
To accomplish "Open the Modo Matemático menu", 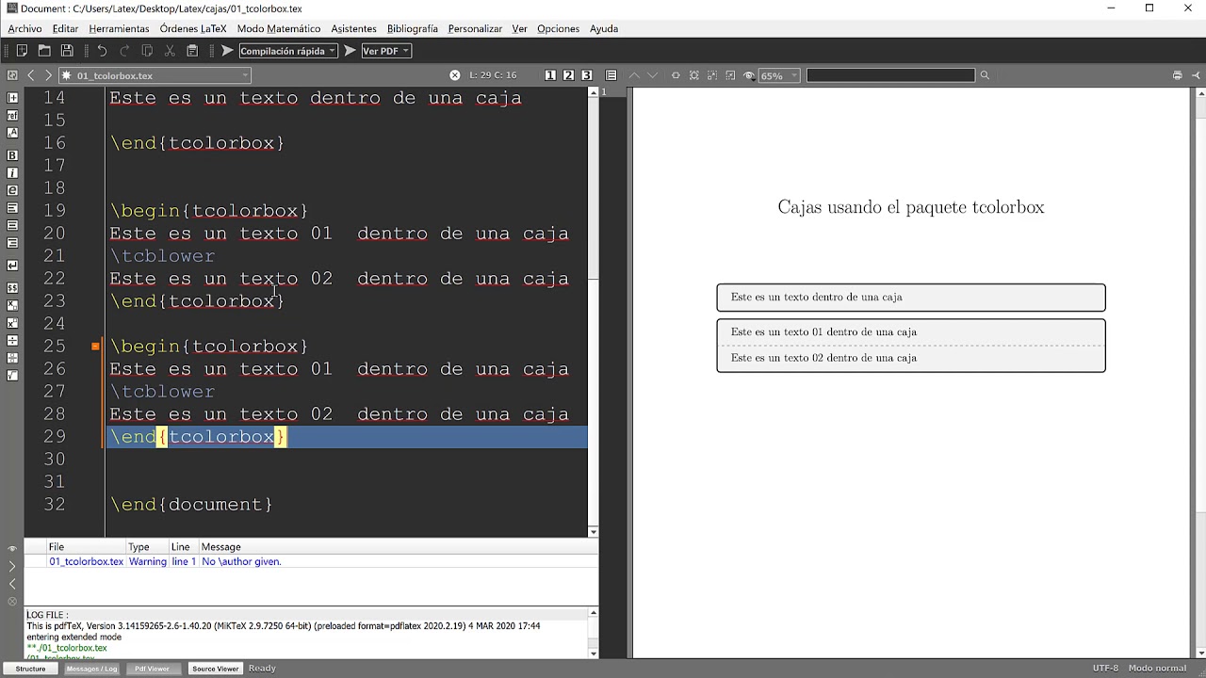I will click(x=279, y=29).
